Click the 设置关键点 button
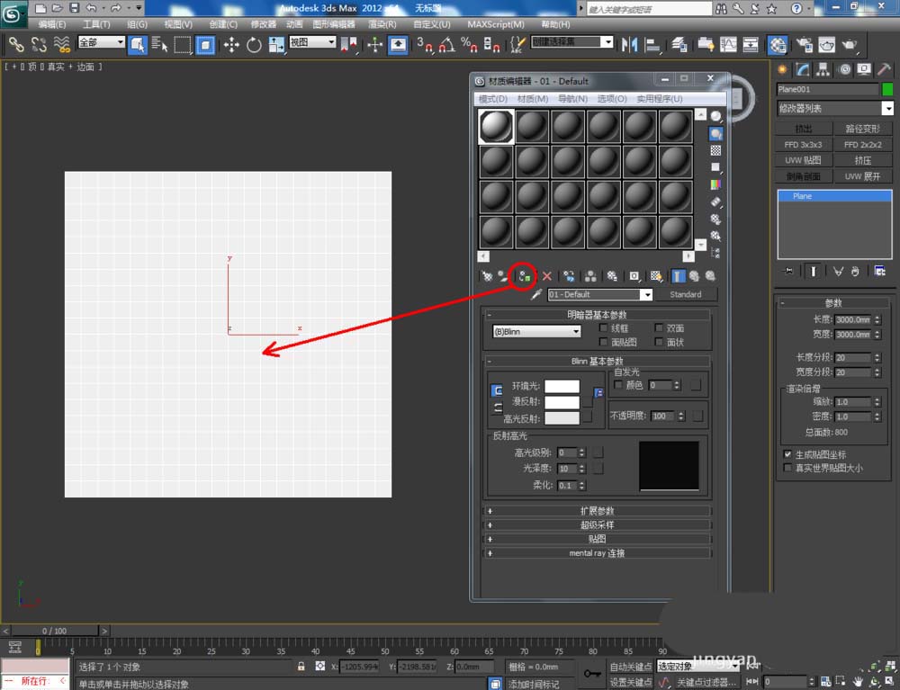Viewport: 900px width, 690px height. [x=630, y=682]
